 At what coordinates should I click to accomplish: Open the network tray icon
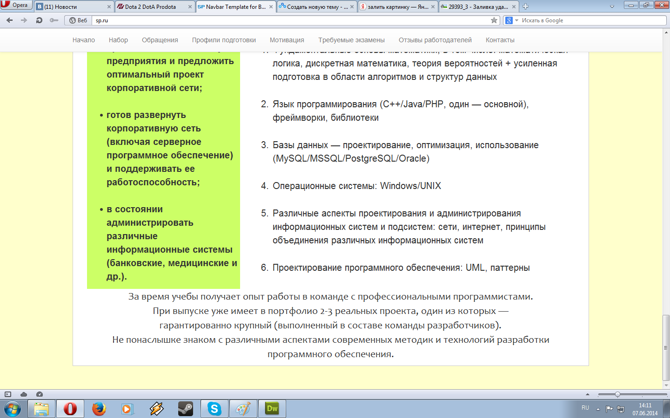coord(621,409)
